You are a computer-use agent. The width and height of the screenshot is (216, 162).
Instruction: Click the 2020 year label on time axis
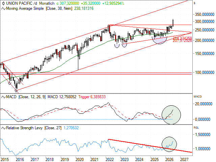point(80,160)
